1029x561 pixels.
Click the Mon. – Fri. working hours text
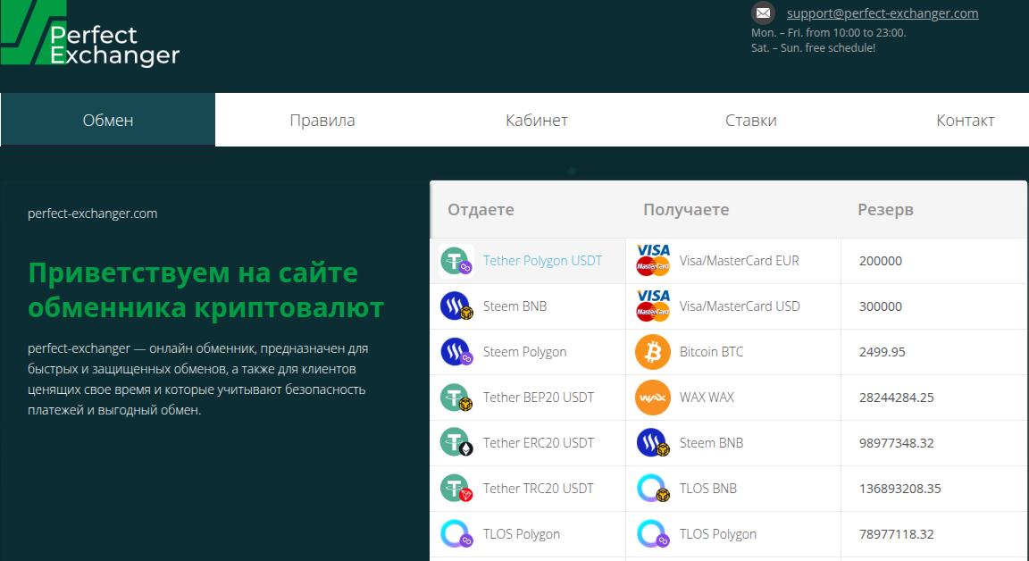click(828, 33)
